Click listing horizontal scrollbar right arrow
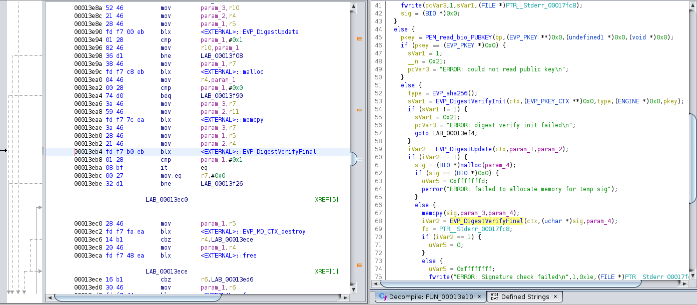The height and width of the screenshot is (305, 697). click(346, 298)
